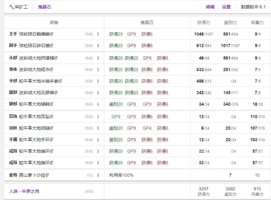The width and height of the screenshot is (271, 200).
Task: Open three-dot menu for 手镯 row
Action: pyautogui.click(x=98, y=140)
